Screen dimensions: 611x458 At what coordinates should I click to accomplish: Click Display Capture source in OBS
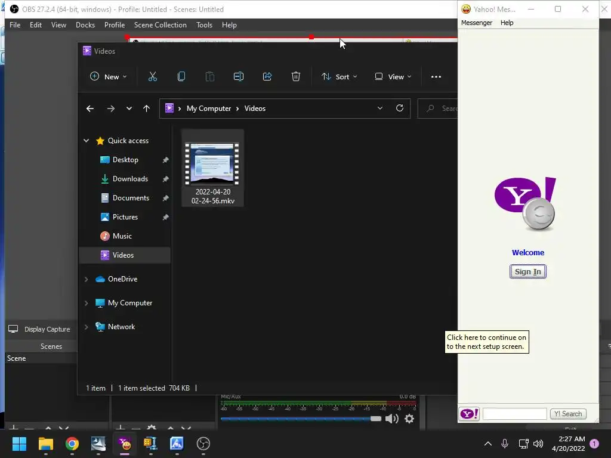click(x=39, y=329)
